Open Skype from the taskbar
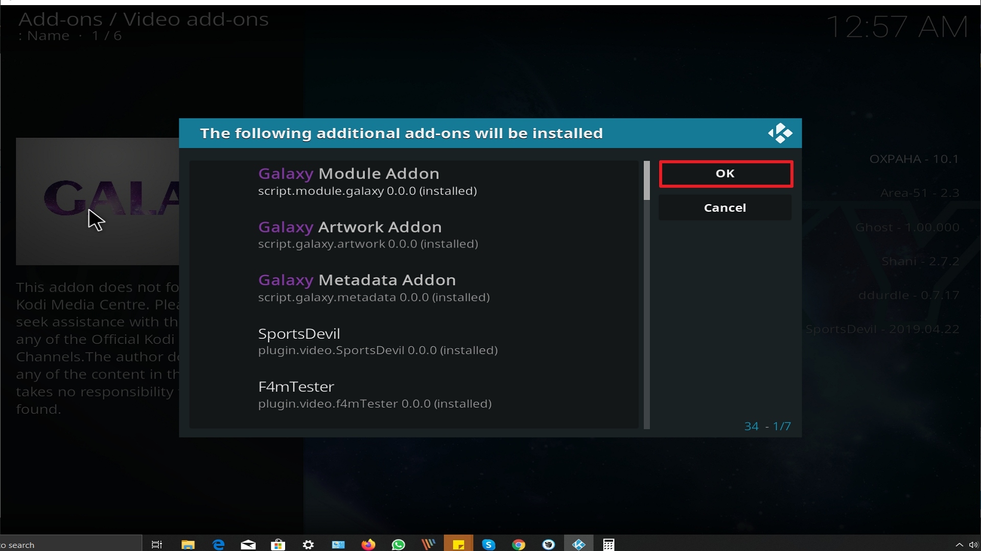The height and width of the screenshot is (551, 981). [x=488, y=544]
